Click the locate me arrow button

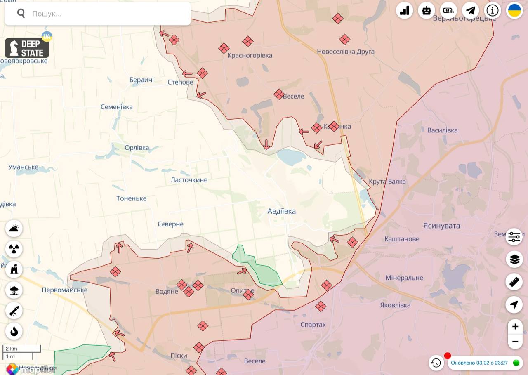[514, 305]
